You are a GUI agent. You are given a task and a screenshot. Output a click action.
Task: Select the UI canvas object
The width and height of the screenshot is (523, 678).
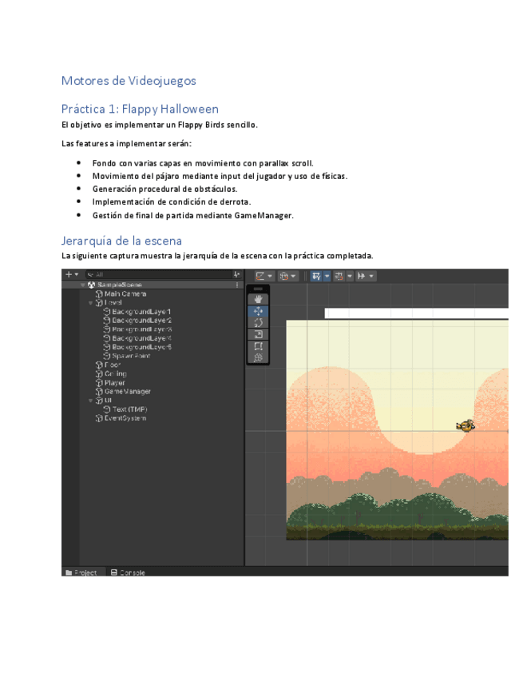tap(108, 401)
